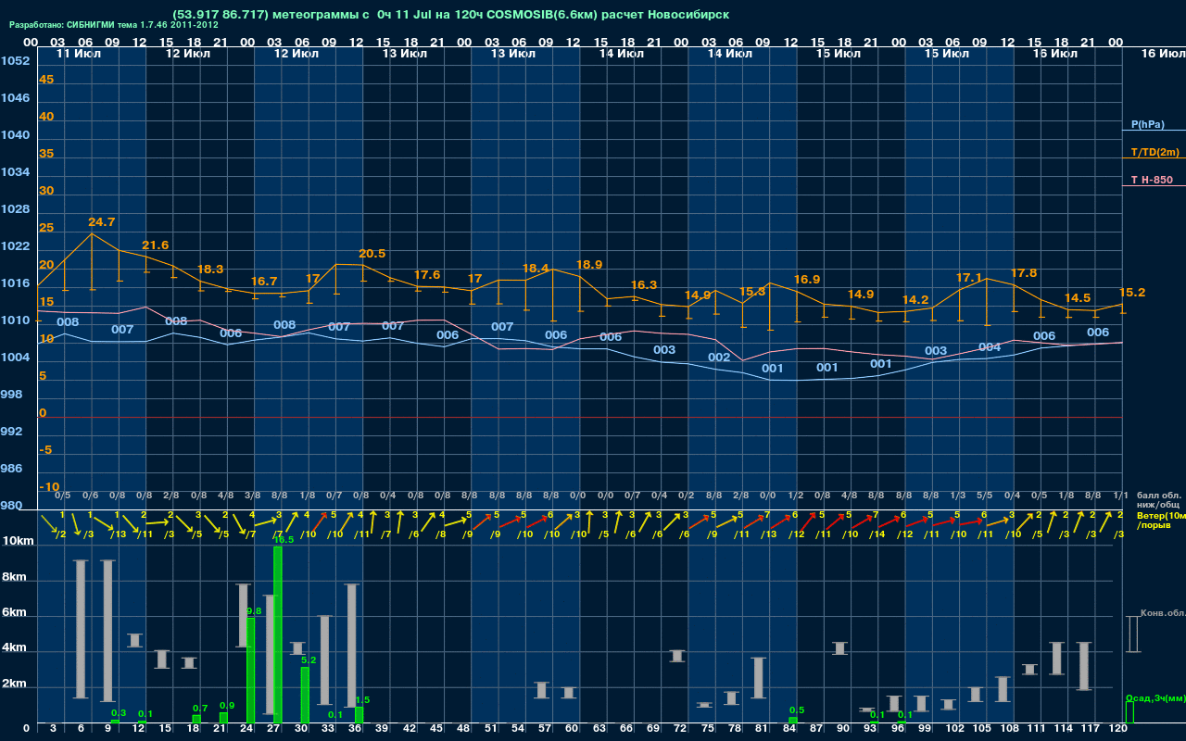Click the tall green precipitation bar labeled 16.5
This screenshot has height=741, width=1186.
pyautogui.click(x=277, y=634)
